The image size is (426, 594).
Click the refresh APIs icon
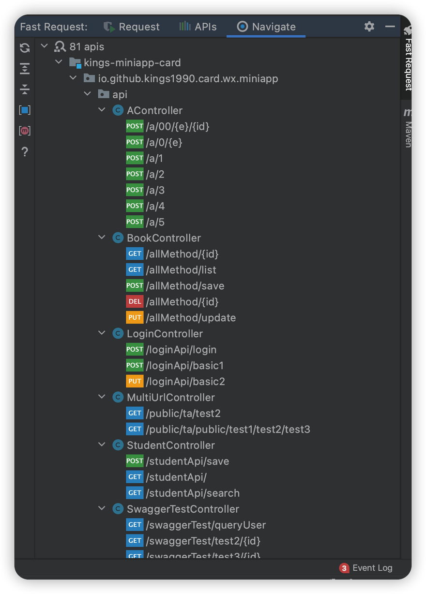coord(25,47)
